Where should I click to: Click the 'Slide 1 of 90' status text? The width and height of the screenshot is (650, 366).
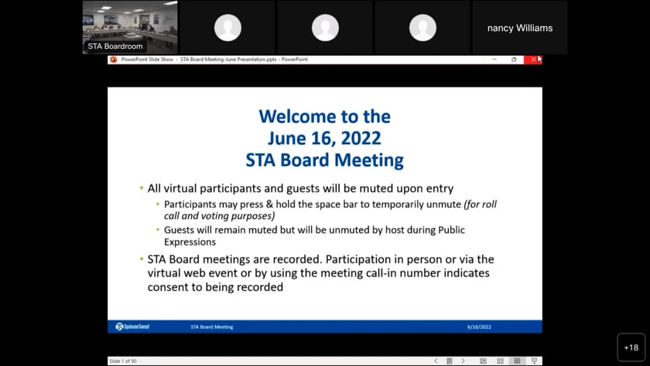(x=123, y=361)
